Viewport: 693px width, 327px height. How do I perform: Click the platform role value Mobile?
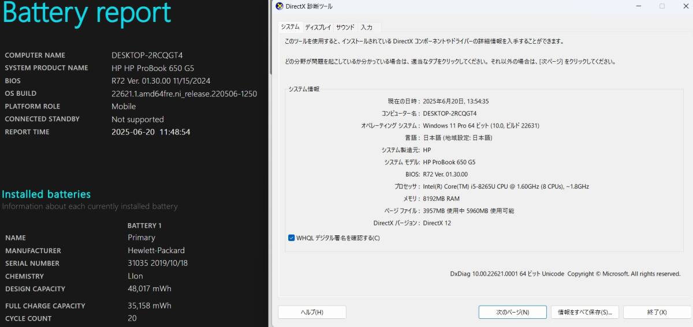(x=124, y=106)
